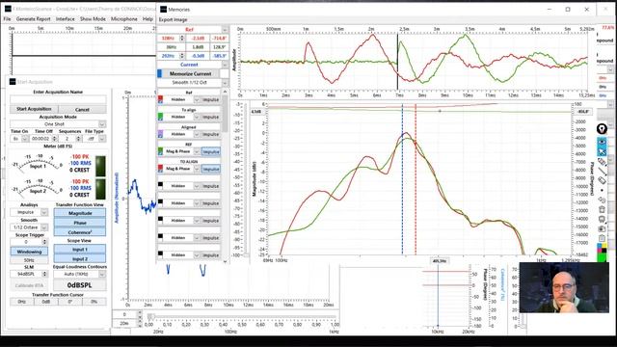Viewport: 617px width, 347px height.
Task: Click the horizontal slider under scope graph
Action: click(x=242, y=316)
